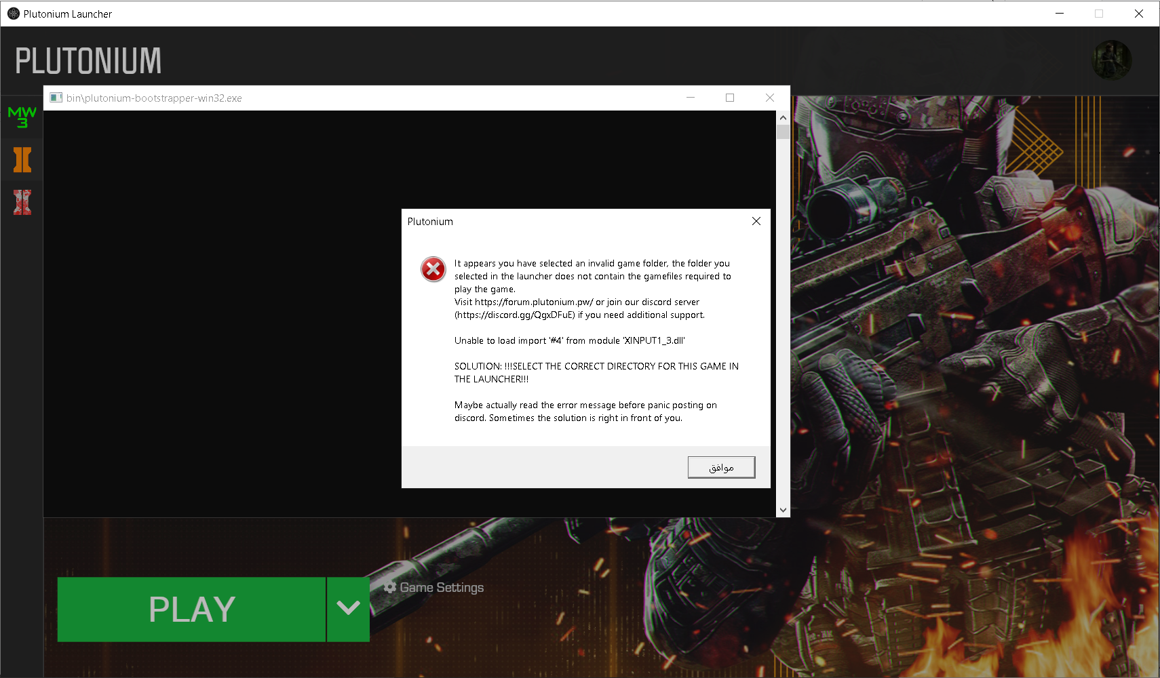Close the Plutonium Launcher window
Image resolution: width=1160 pixels, height=678 pixels.
coord(1139,14)
